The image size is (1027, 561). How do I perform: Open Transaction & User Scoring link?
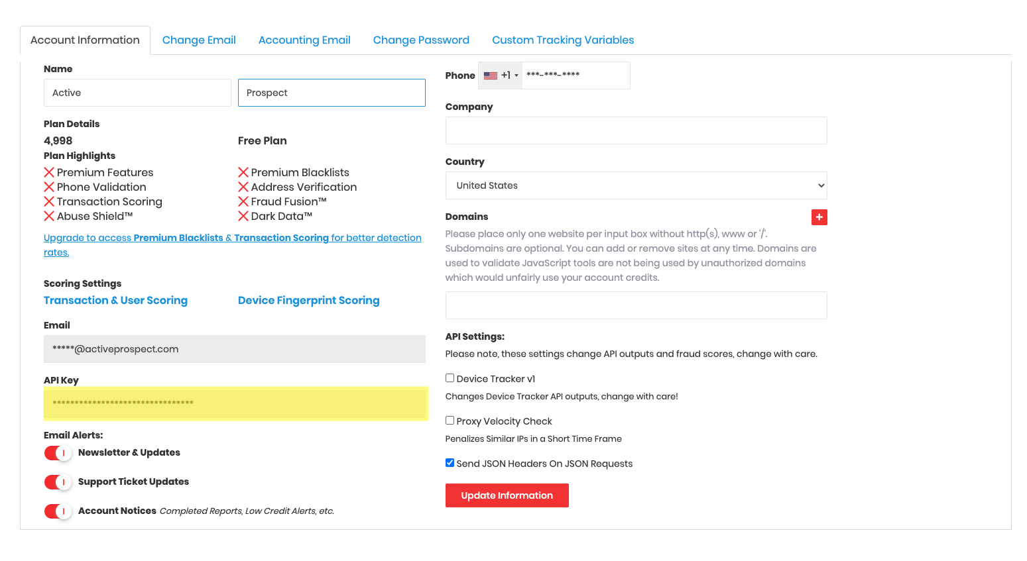click(115, 301)
